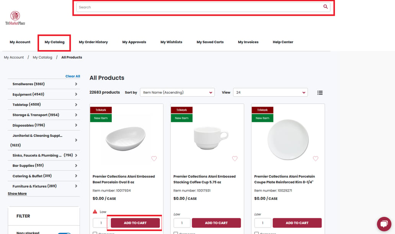The height and width of the screenshot is (234, 395).
Task: Open the My Order History tab
Action: click(x=93, y=42)
